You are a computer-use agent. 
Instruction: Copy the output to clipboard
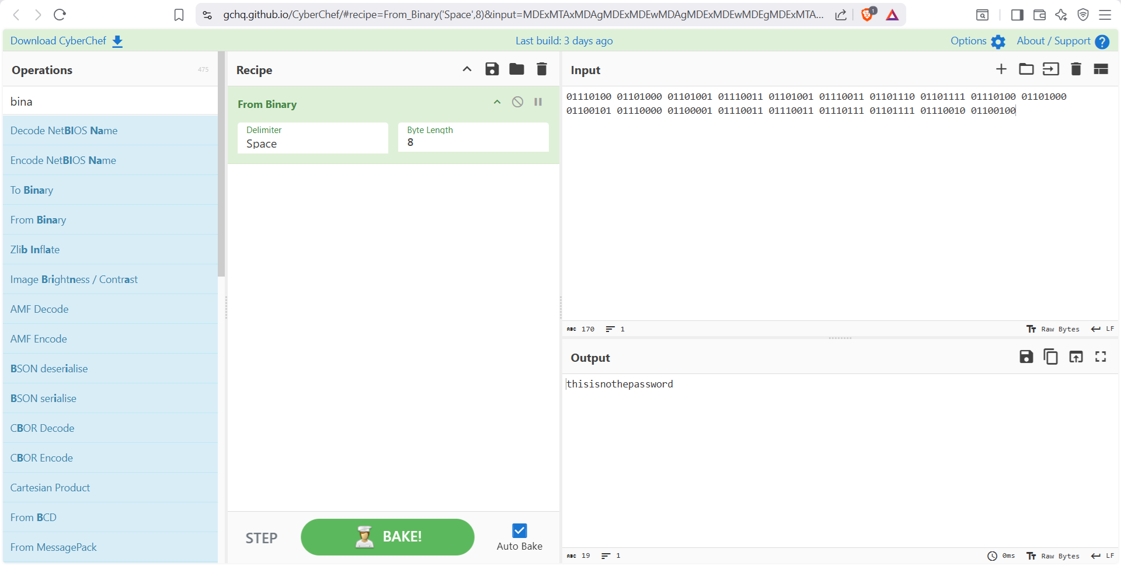tap(1051, 357)
